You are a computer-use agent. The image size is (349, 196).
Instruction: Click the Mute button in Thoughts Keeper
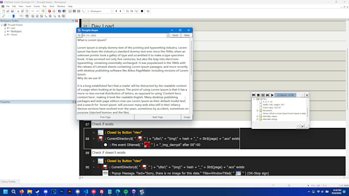187,35
